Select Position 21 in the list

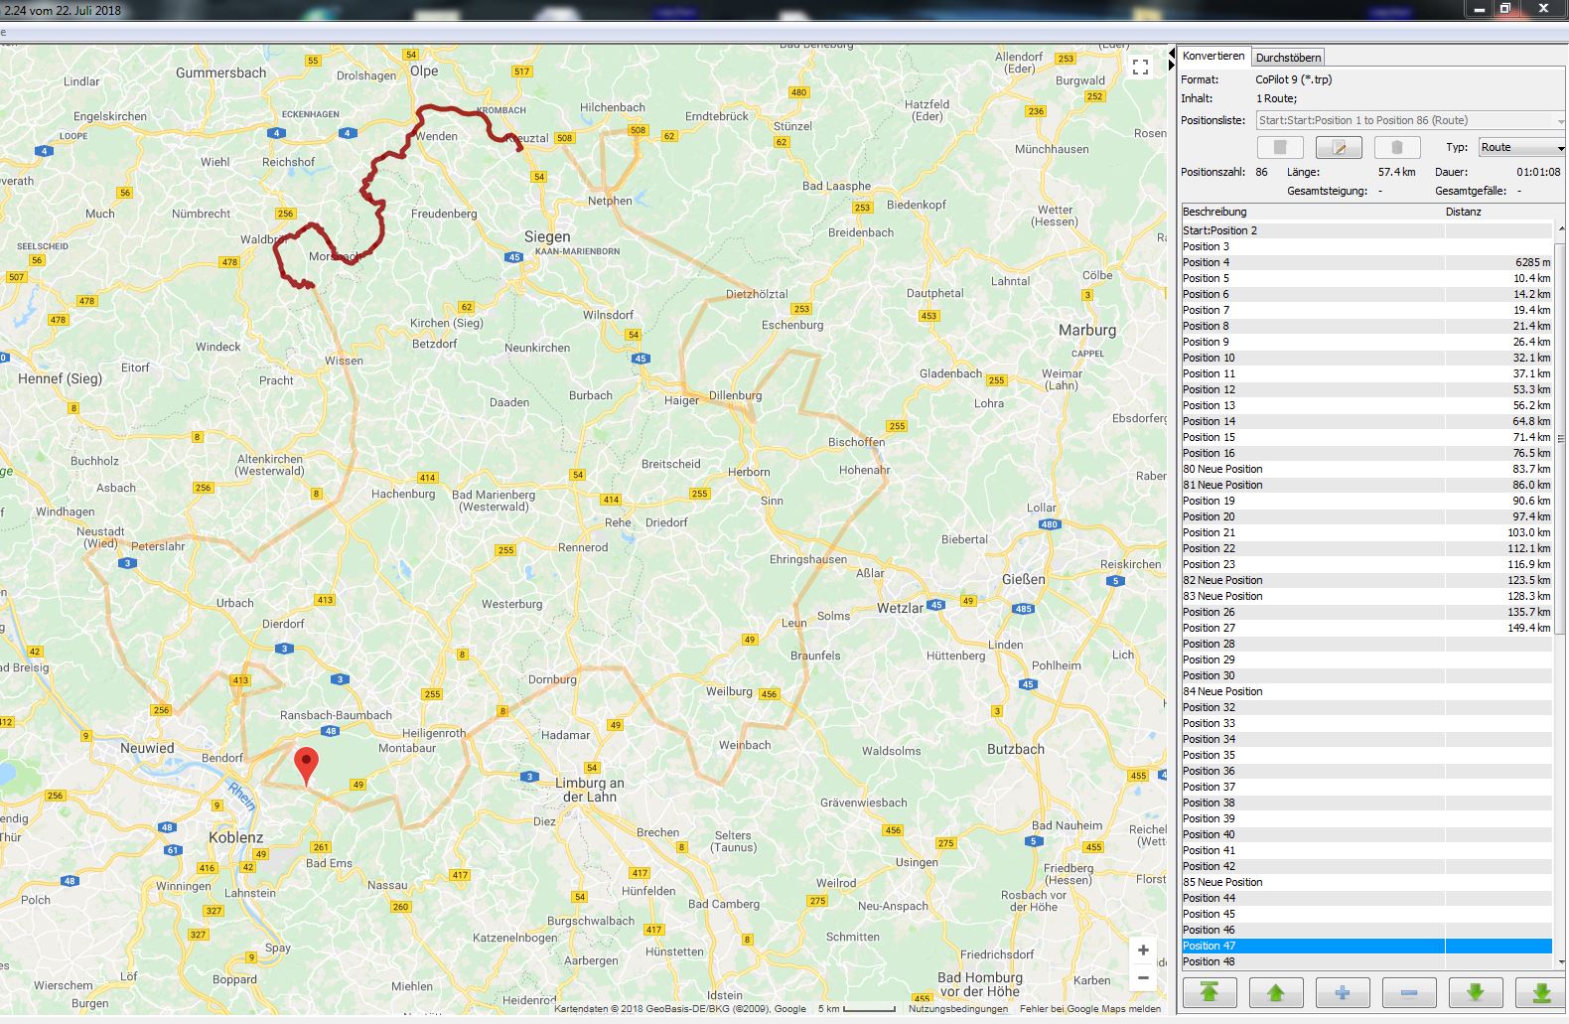pos(1209,532)
